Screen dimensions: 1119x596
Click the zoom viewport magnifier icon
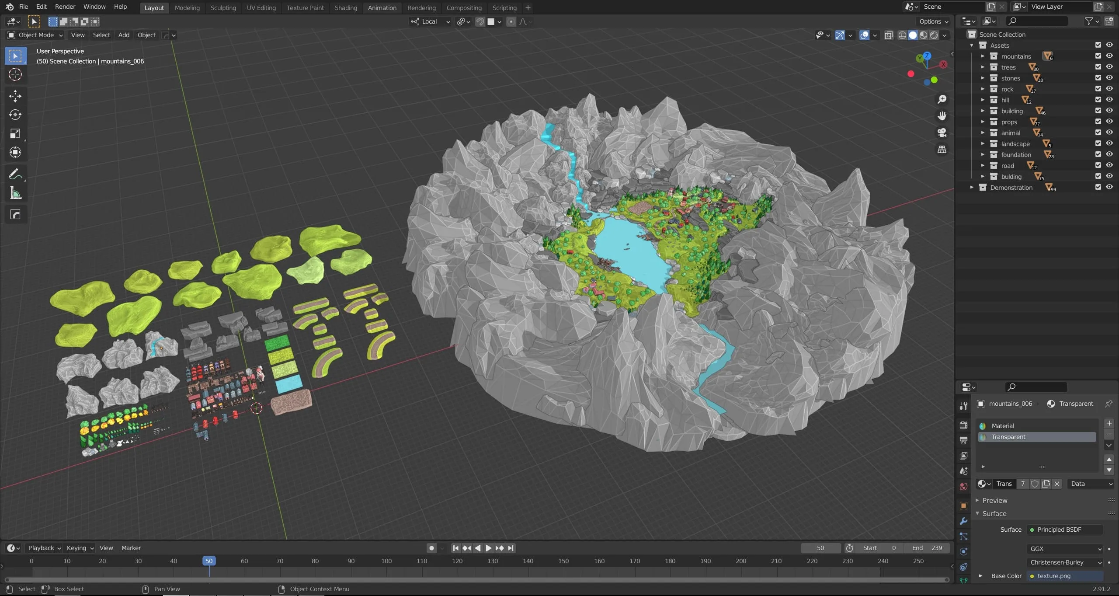click(x=942, y=99)
